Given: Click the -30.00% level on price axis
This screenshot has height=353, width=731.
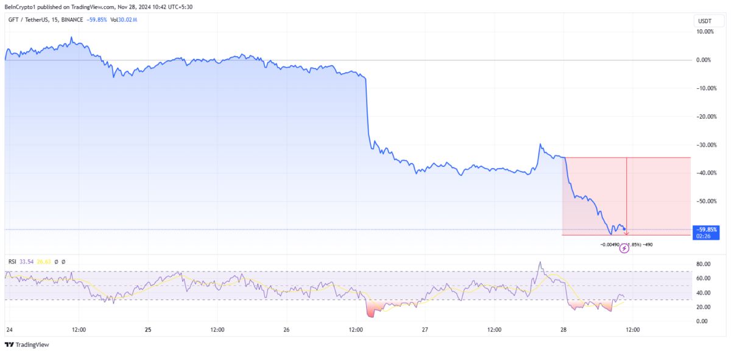Looking at the screenshot, I should [x=704, y=145].
